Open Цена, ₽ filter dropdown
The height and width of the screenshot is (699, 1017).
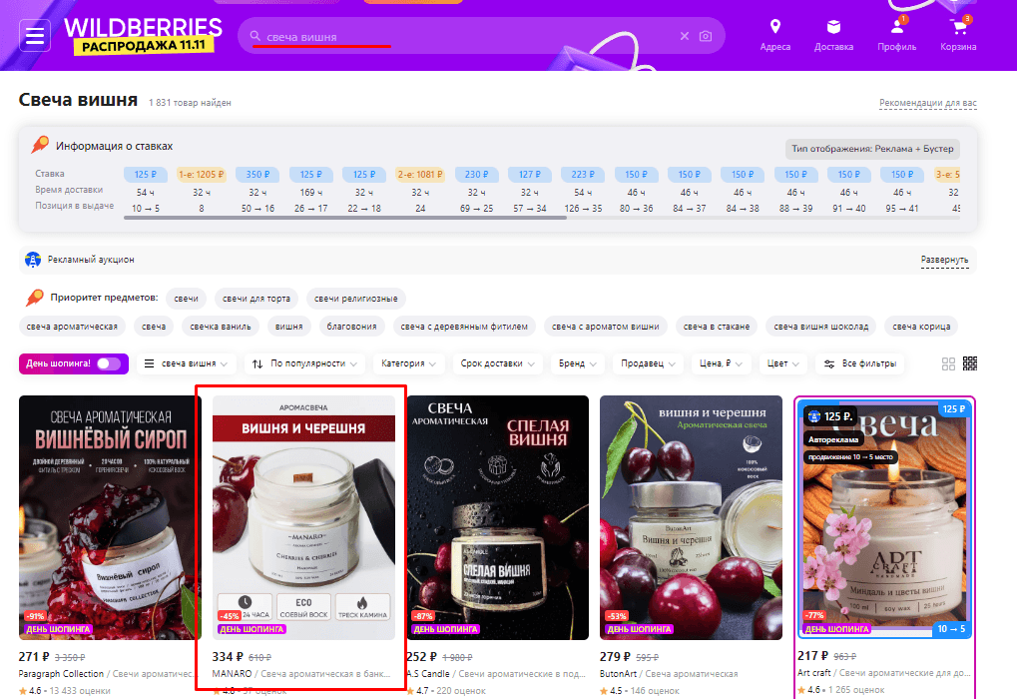[721, 363]
